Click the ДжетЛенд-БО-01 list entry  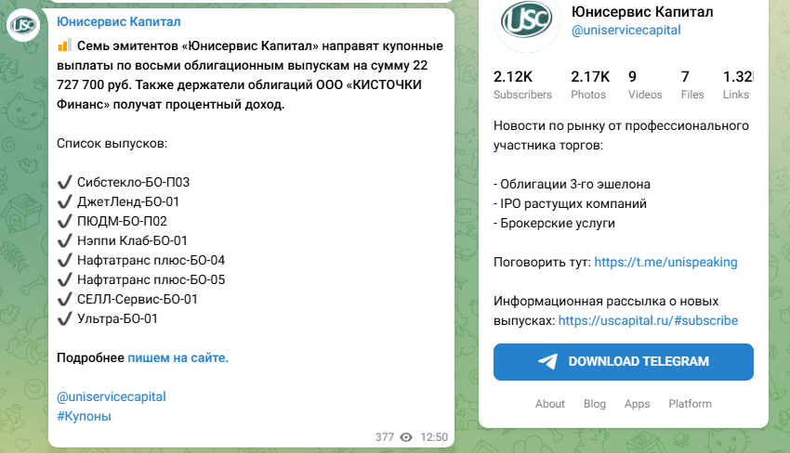coord(128,201)
